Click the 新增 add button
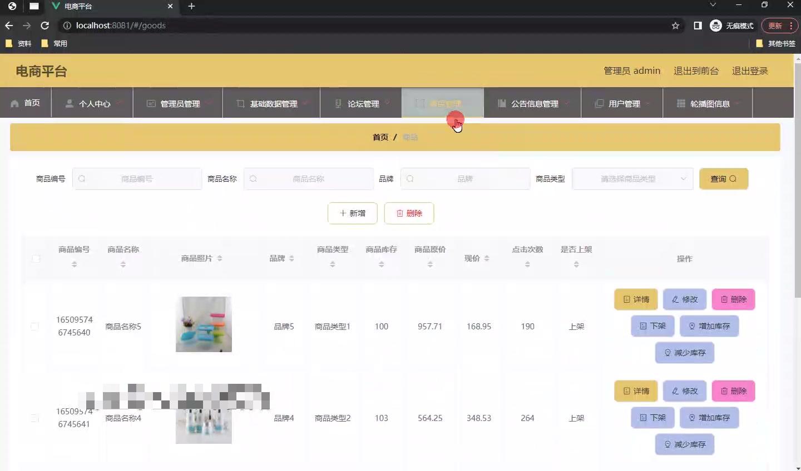 pyautogui.click(x=353, y=213)
